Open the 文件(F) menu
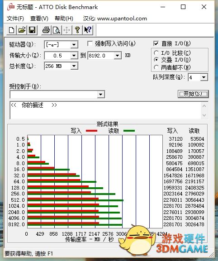The image size is (218, 261). point(15,19)
